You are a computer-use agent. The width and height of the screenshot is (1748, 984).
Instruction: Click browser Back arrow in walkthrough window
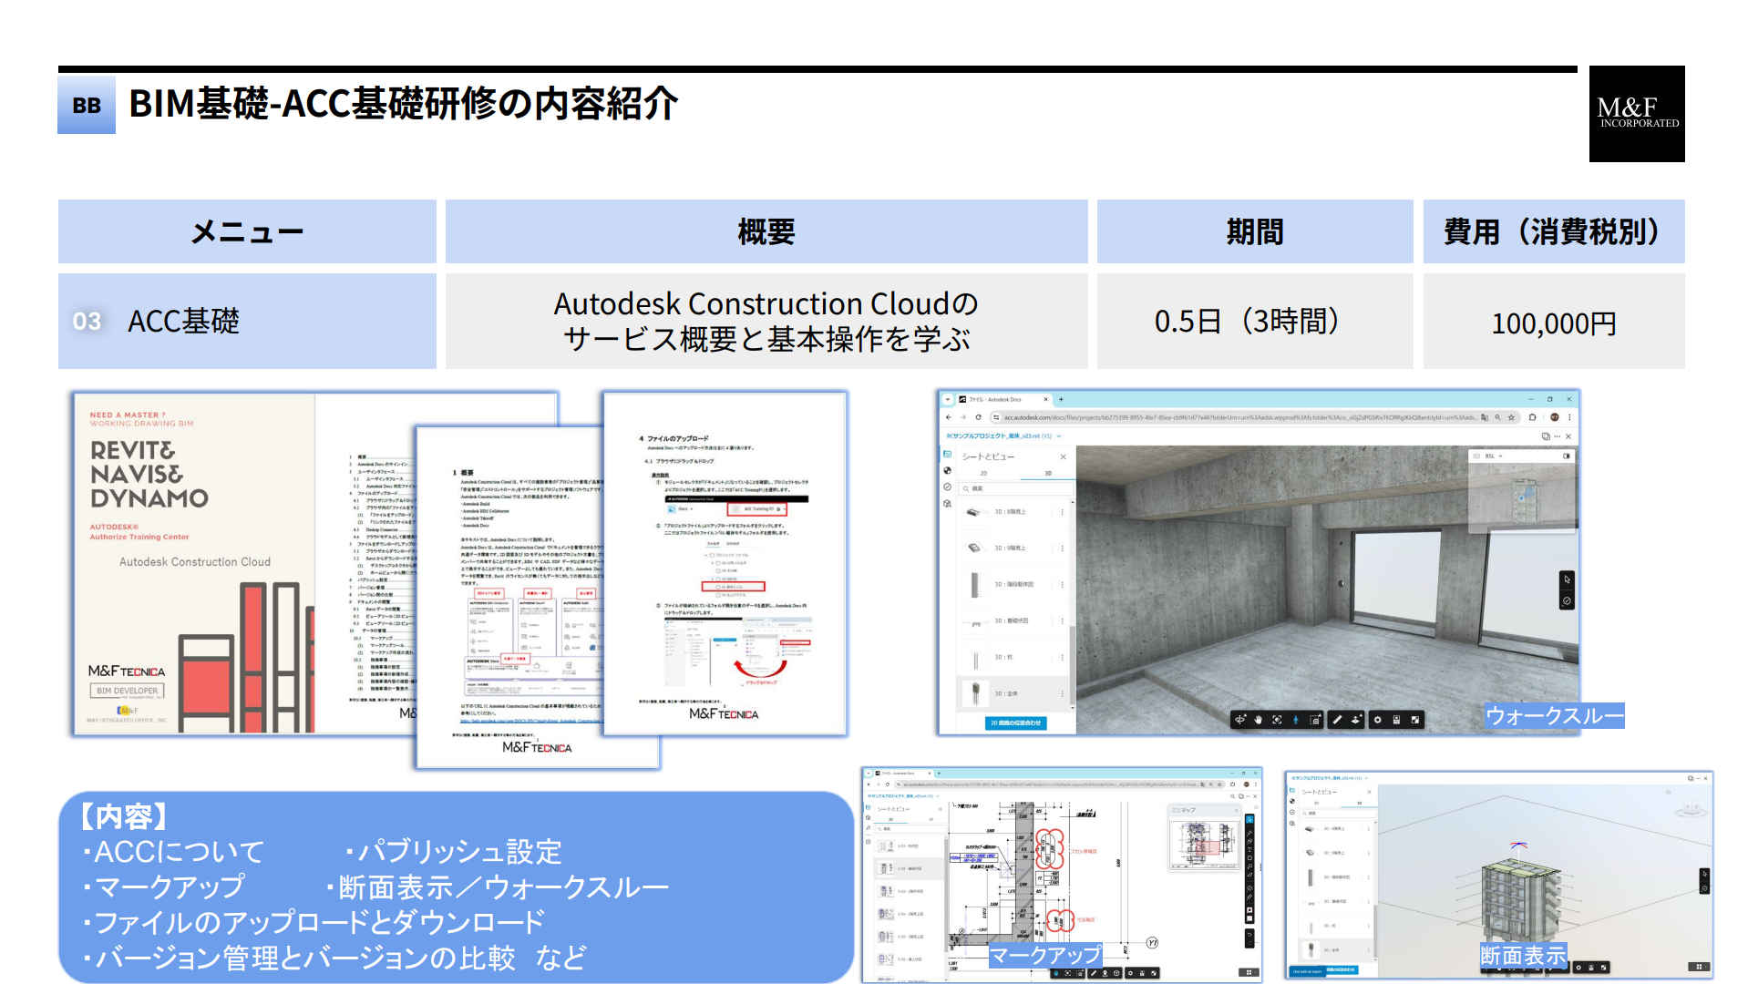[949, 417]
